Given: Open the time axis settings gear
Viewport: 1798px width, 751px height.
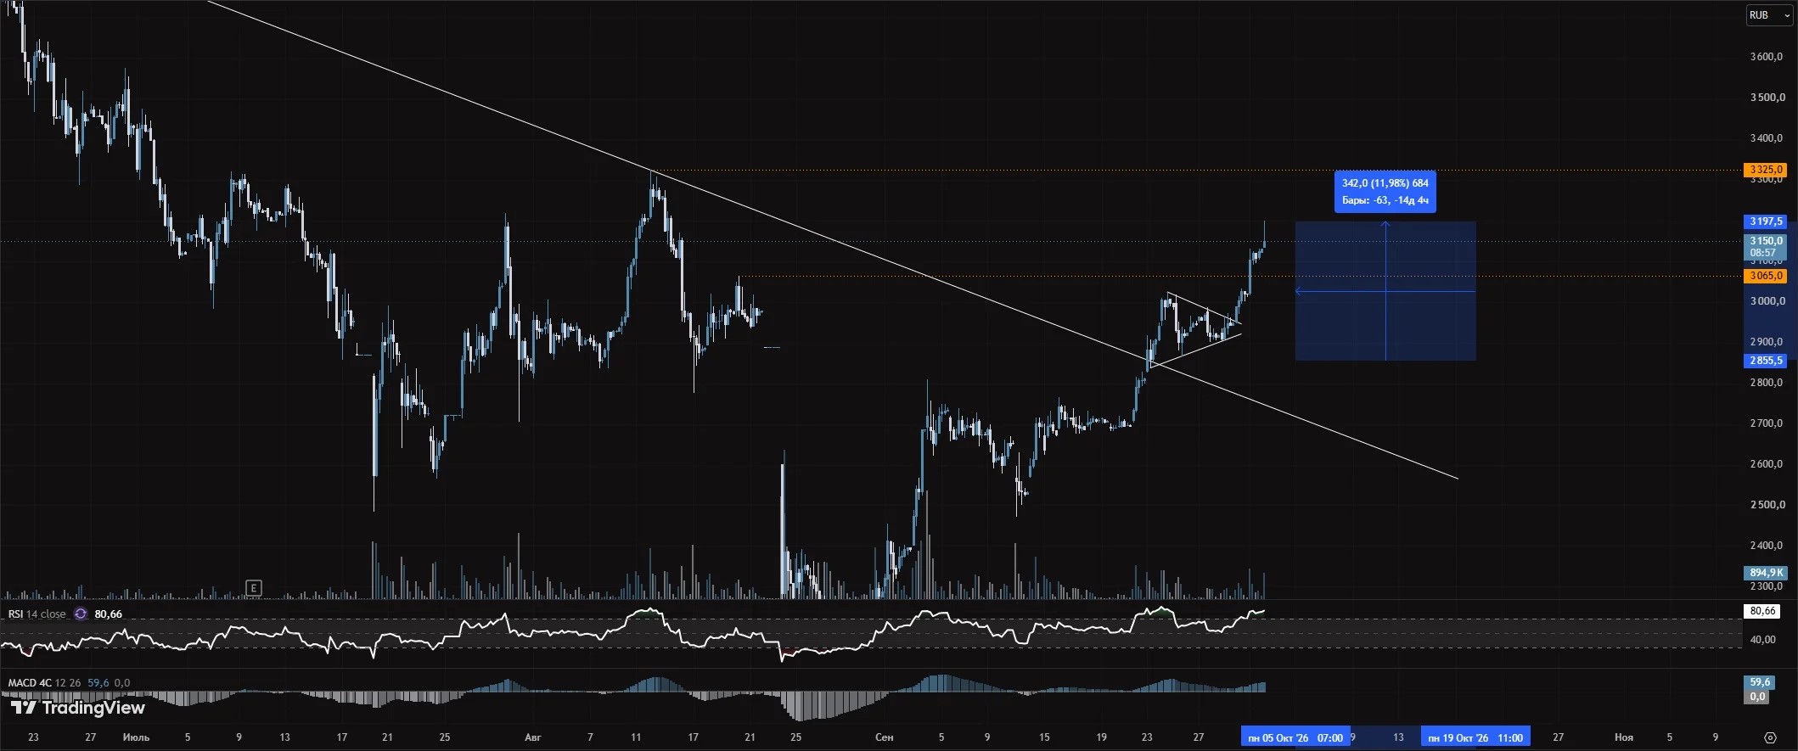Looking at the screenshot, I should (x=1770, y=737).
